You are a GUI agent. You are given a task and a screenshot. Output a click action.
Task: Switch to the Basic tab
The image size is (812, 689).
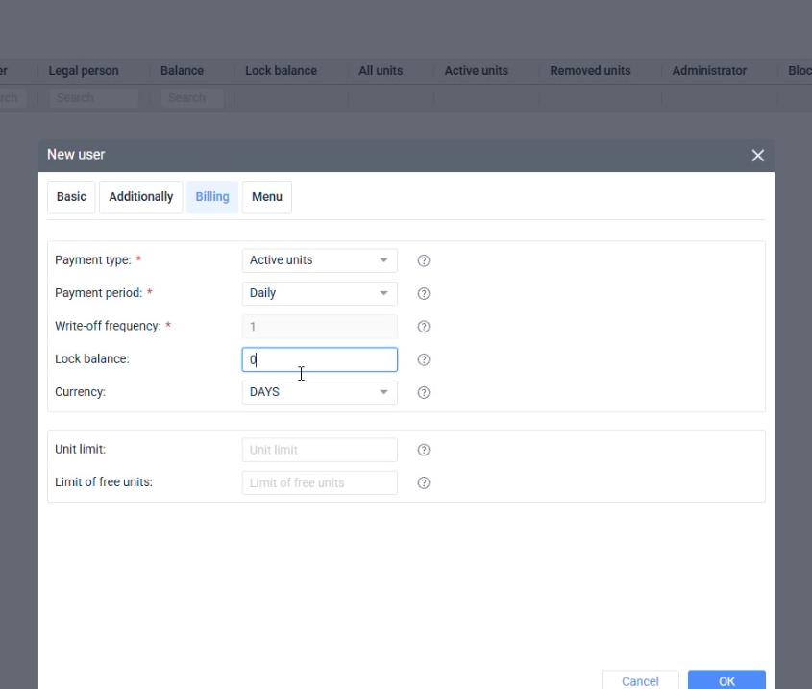[x=71, y=197]
